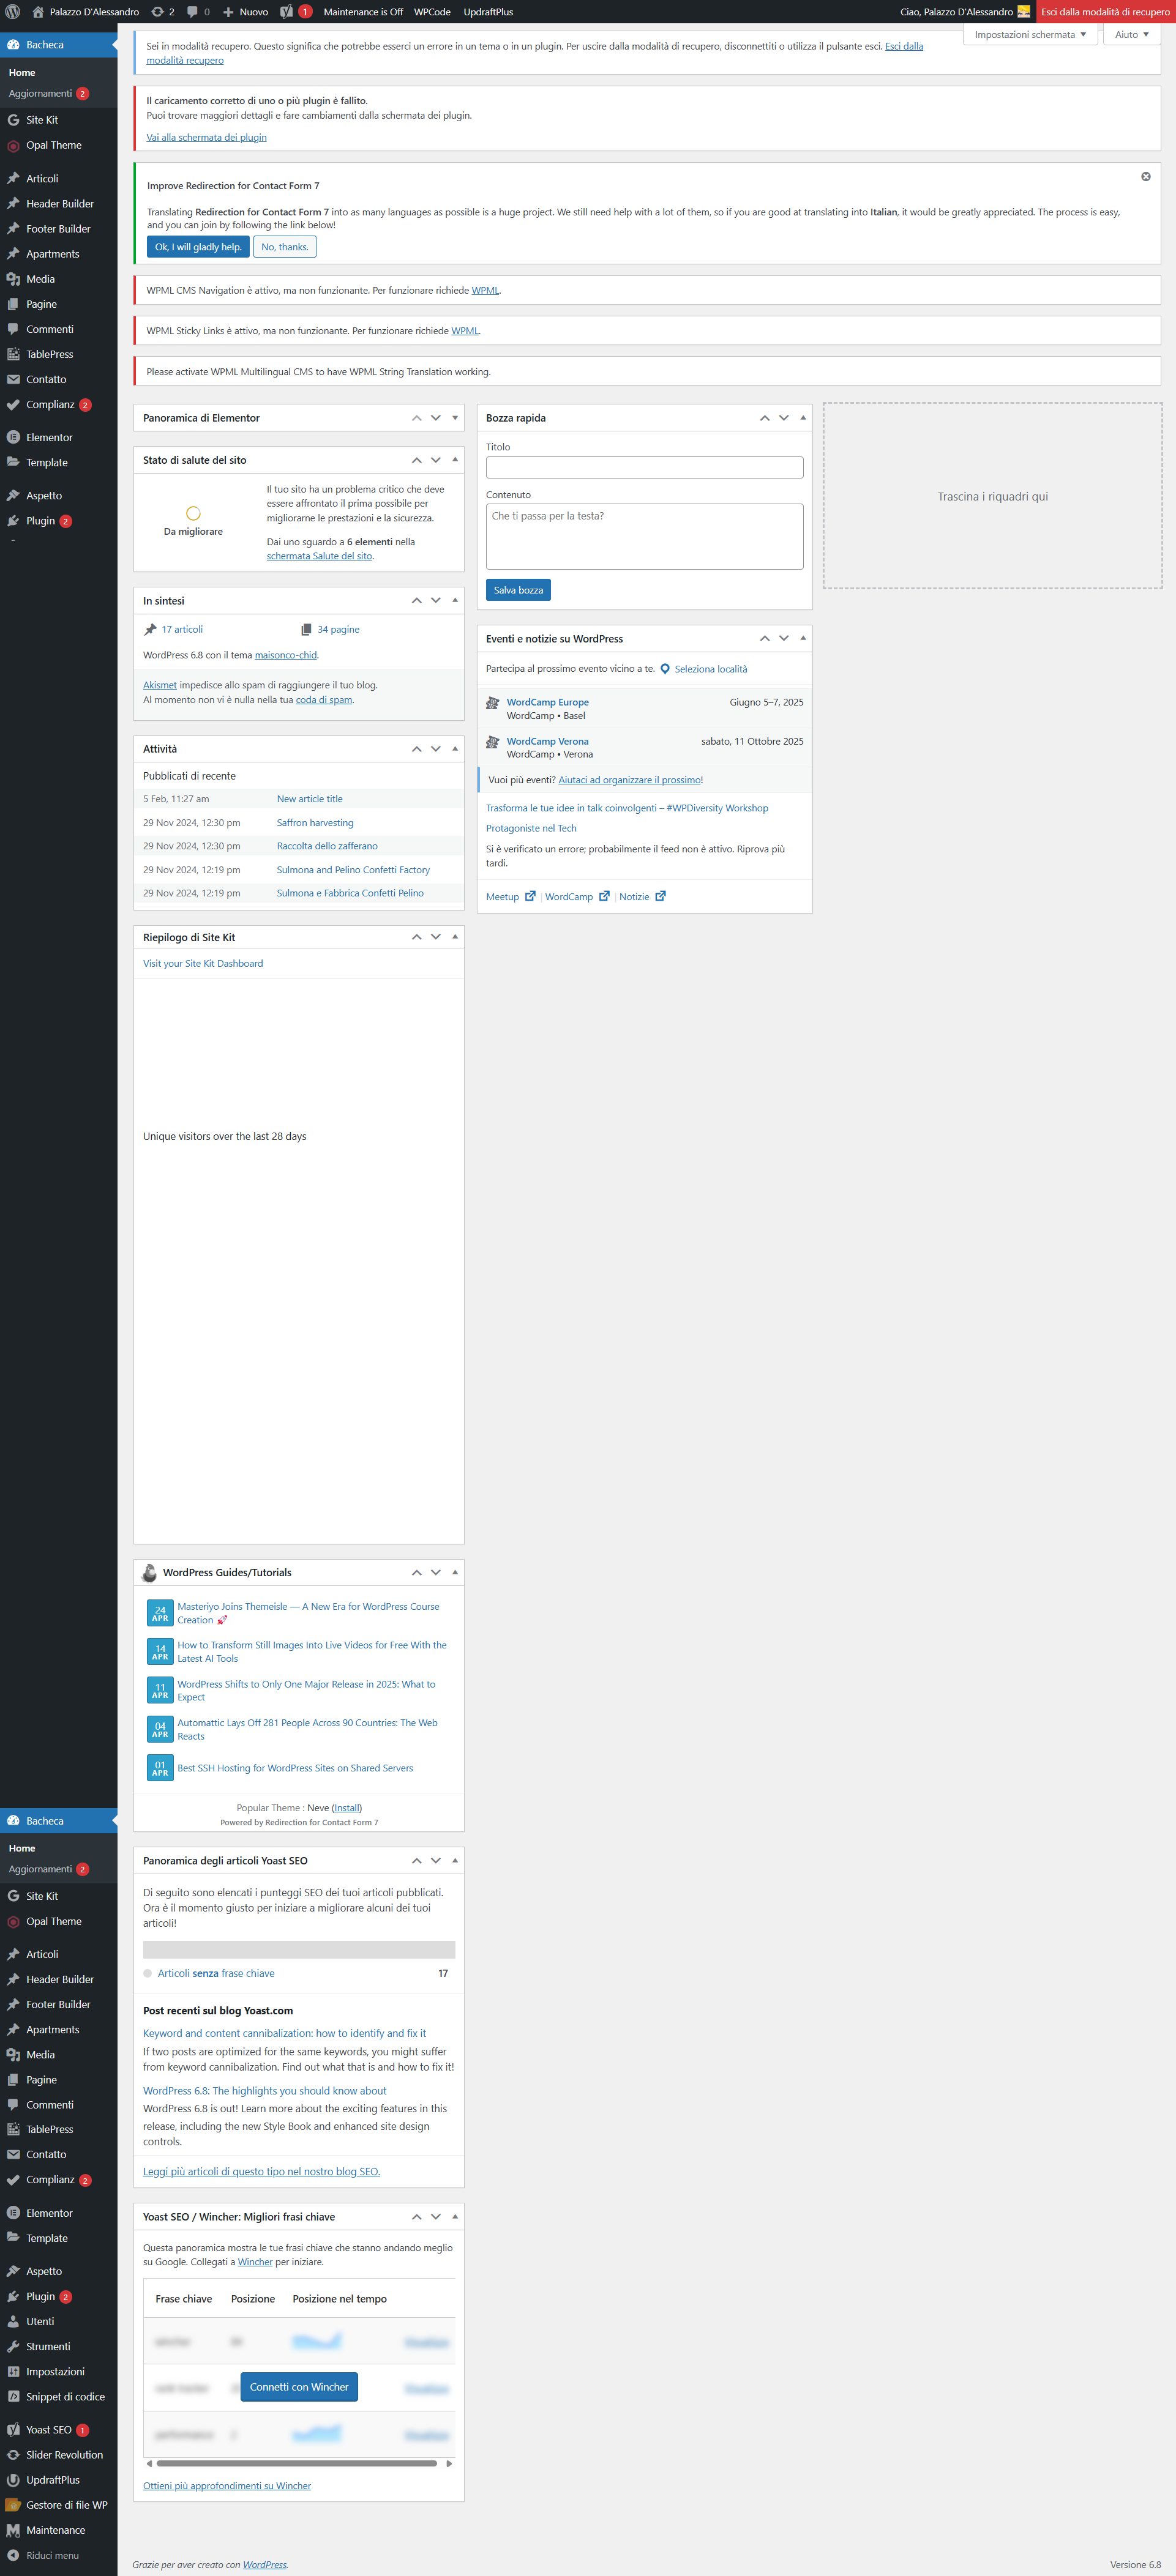
Task: Open Slider Revolution via its refresh icon
Action: [x=13, y=2454]
